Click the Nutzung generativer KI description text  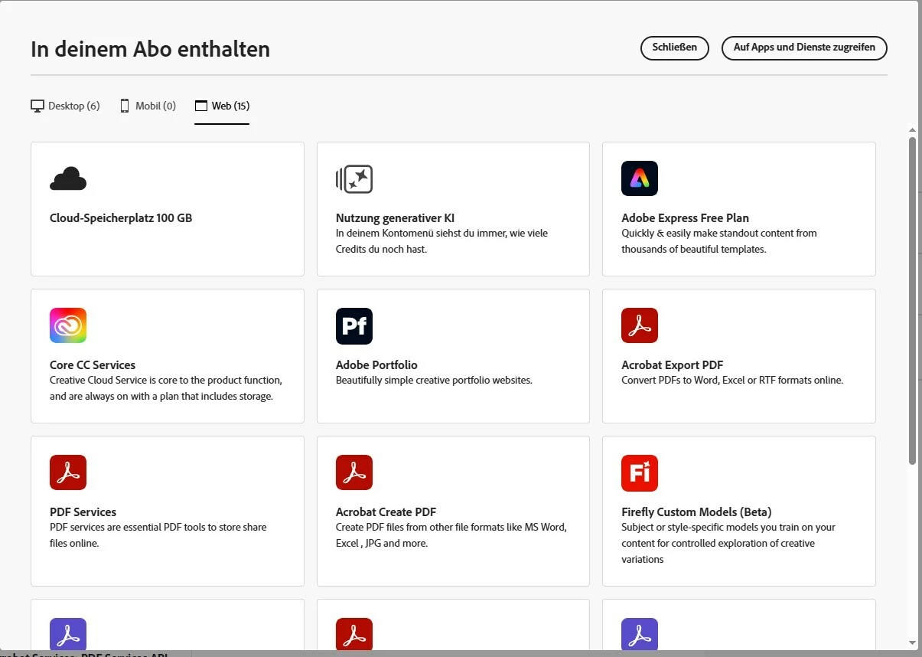click(x=441, y=241)
